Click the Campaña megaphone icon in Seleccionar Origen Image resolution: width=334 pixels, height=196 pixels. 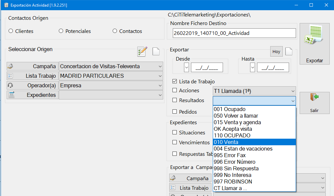point(10,66)
